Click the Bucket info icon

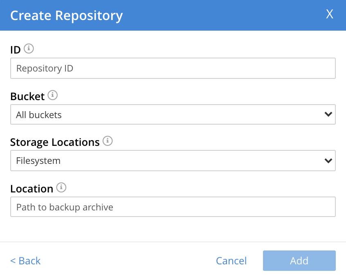pyautogui.click(x=53, y=95)
